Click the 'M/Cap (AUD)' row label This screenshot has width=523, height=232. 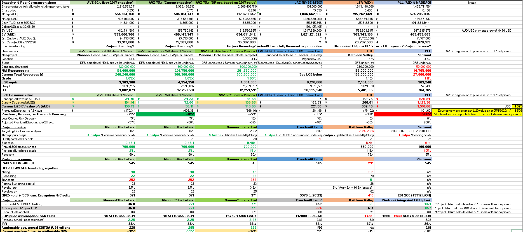pos(10,14)
